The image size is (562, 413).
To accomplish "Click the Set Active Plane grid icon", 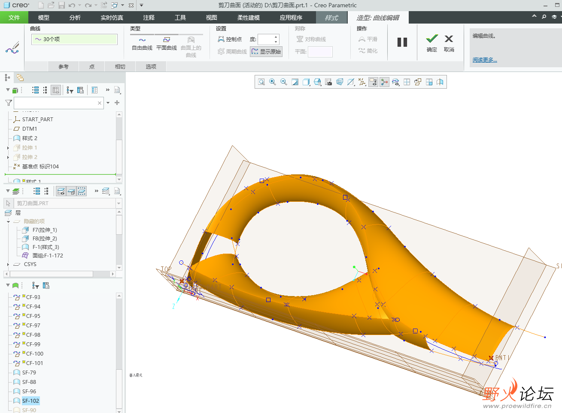I will click(407, 82).
